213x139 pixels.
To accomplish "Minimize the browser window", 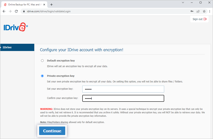I will [192, 2].
